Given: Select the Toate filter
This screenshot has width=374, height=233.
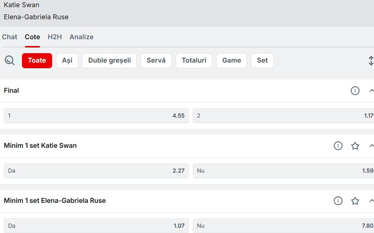Looking at the screenshot, I should pos(37,61).
